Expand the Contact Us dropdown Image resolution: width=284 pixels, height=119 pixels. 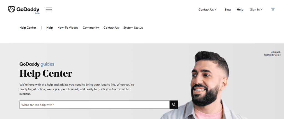click(x=207, y=10)
